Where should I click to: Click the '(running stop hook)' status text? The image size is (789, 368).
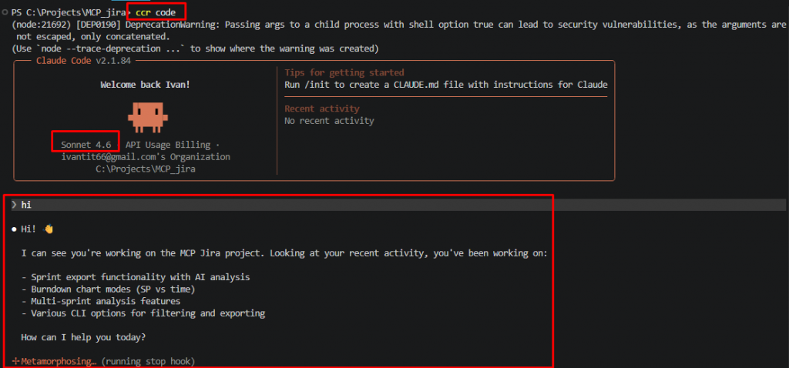click(x=148, y=361)
